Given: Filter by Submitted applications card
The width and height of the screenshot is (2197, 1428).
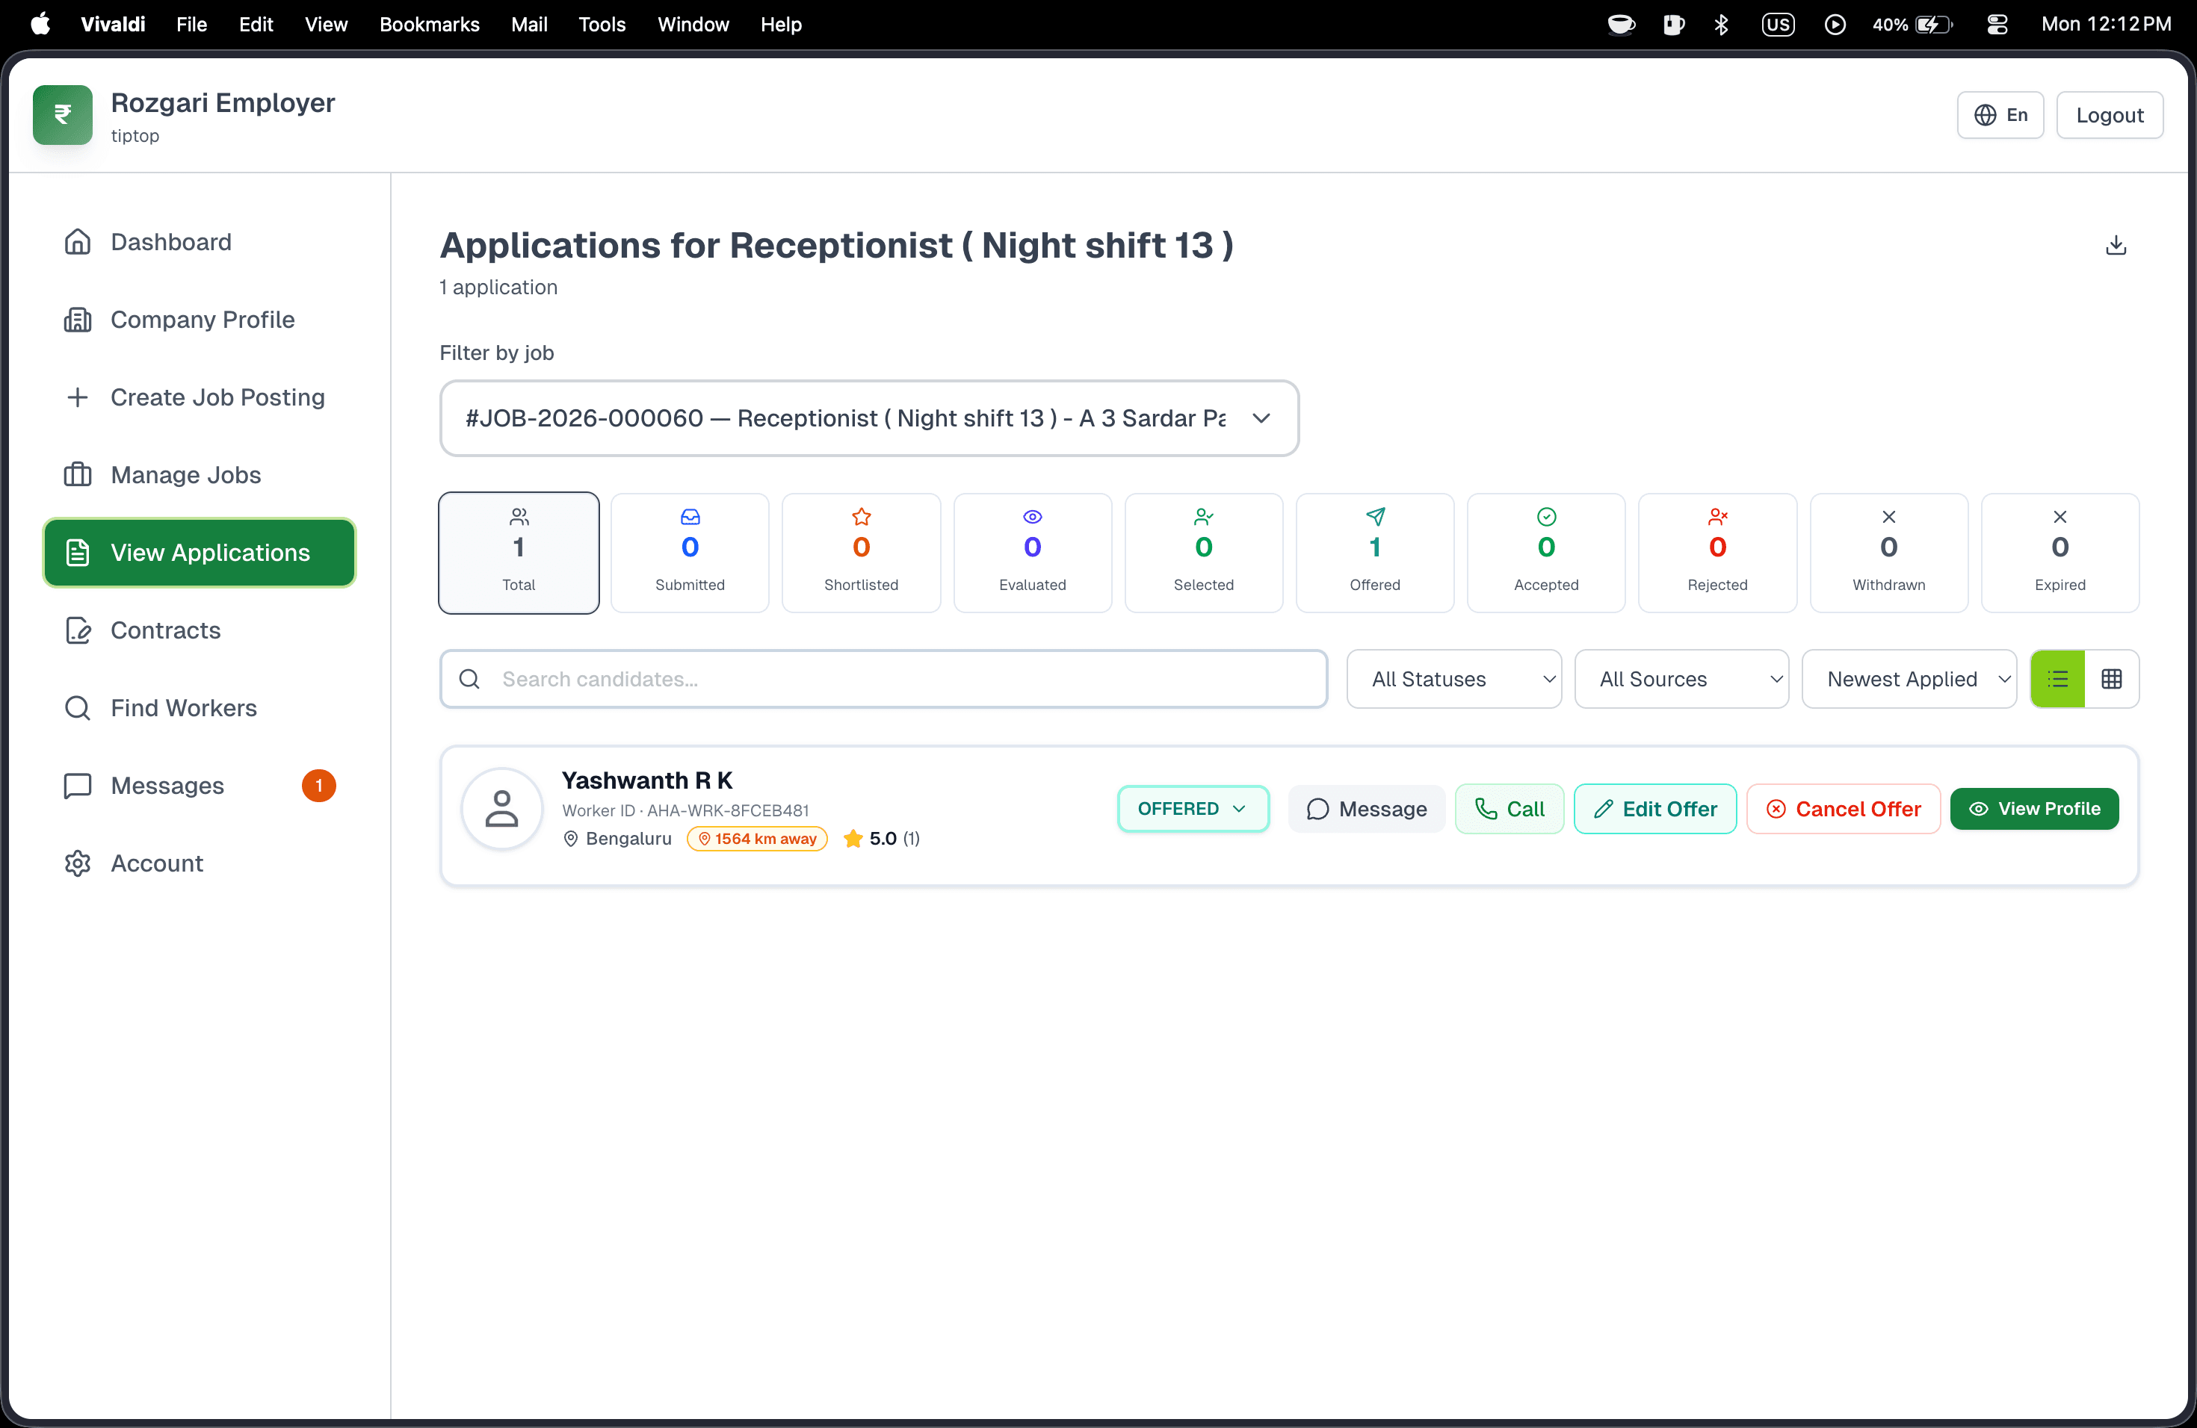Looking at the screenshot, I should point(690,553).
